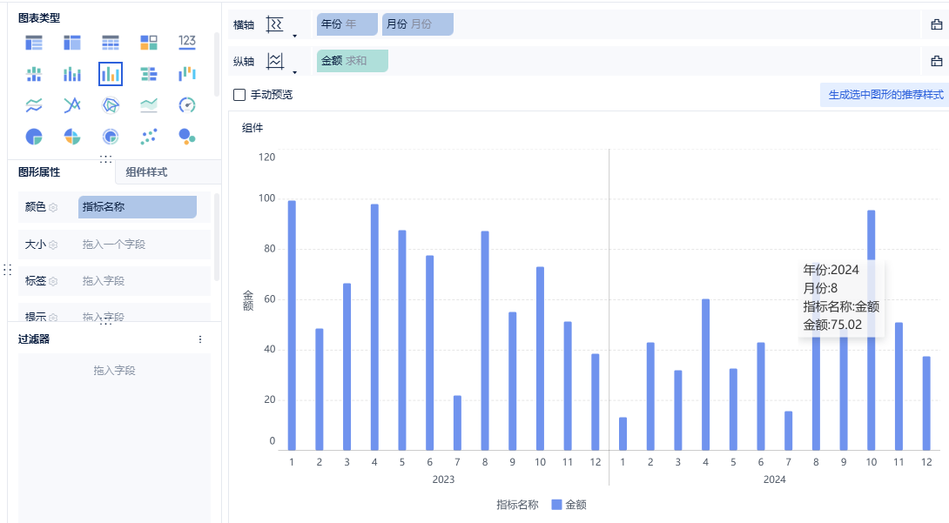Enable the 手动预览 checkbox

point(239,95)
